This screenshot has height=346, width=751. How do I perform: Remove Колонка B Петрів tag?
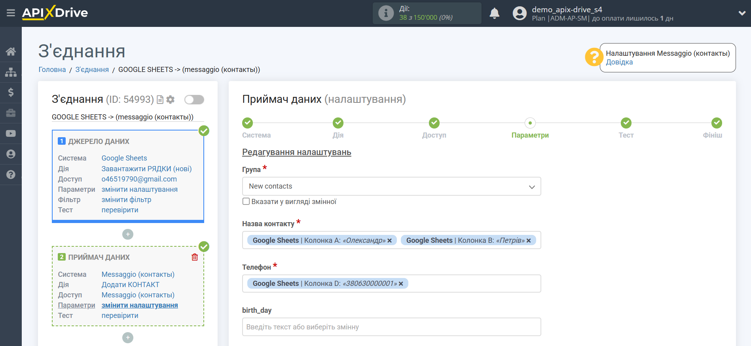coord(529,240)
